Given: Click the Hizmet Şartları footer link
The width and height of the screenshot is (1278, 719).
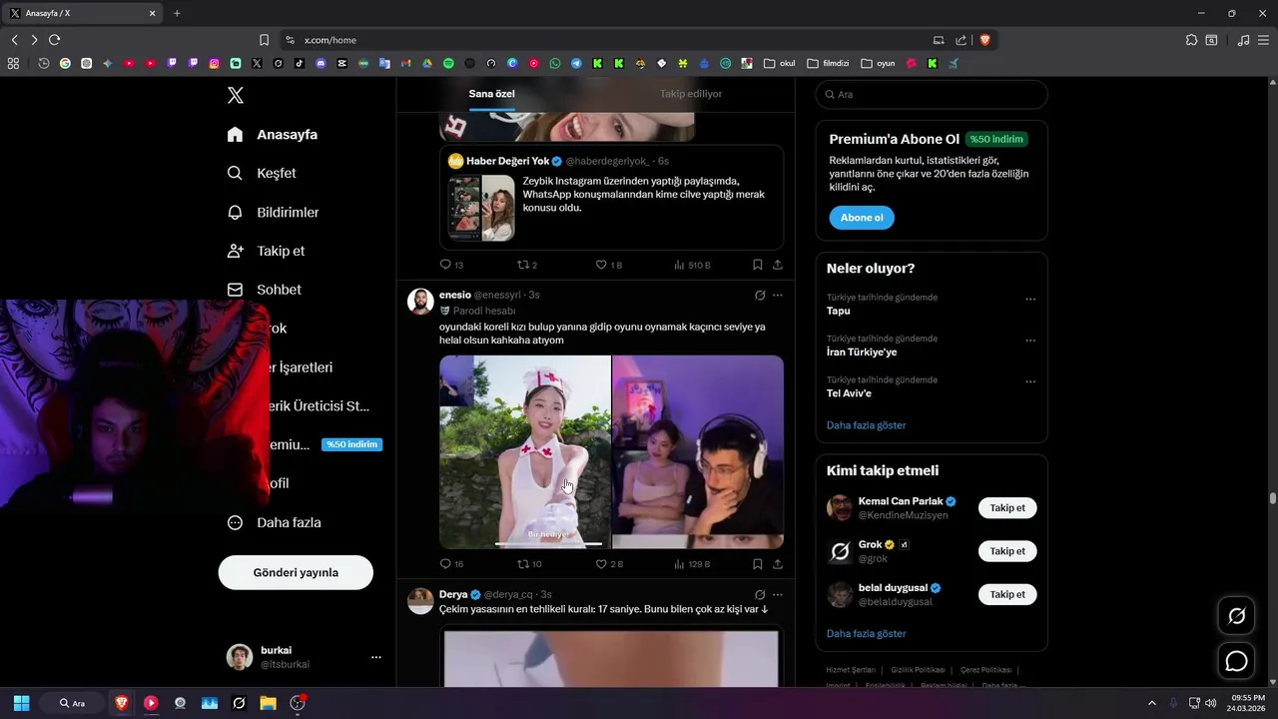Looking at the screenshot, I should [x=851, y=670].
